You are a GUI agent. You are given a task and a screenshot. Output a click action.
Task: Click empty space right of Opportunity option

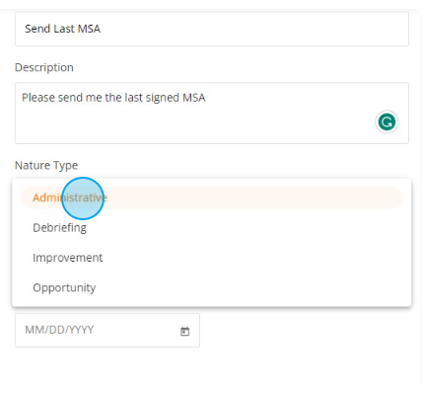tap(249, 287)
